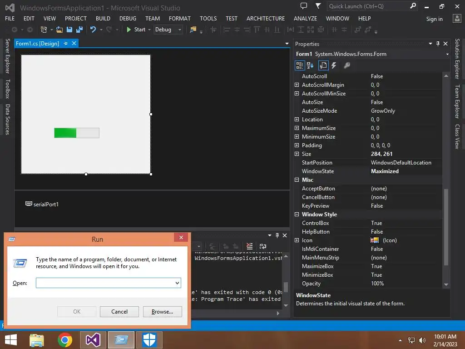Switch to Visual Studio on the taskbar
The height and width of the screenshot is (349, 465).
pyautogui.click(x=93, y=340)
